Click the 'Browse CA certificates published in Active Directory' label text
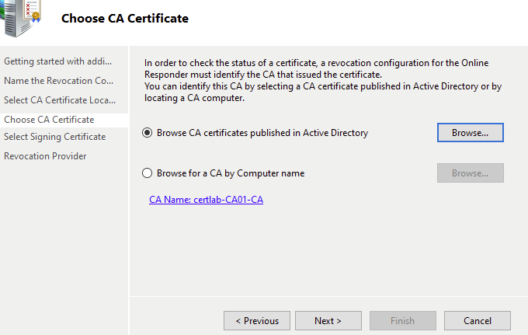 (x=262, y=133)
